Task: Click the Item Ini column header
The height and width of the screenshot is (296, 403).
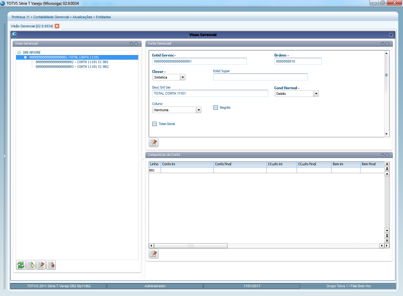Action: tap(346, 164)
